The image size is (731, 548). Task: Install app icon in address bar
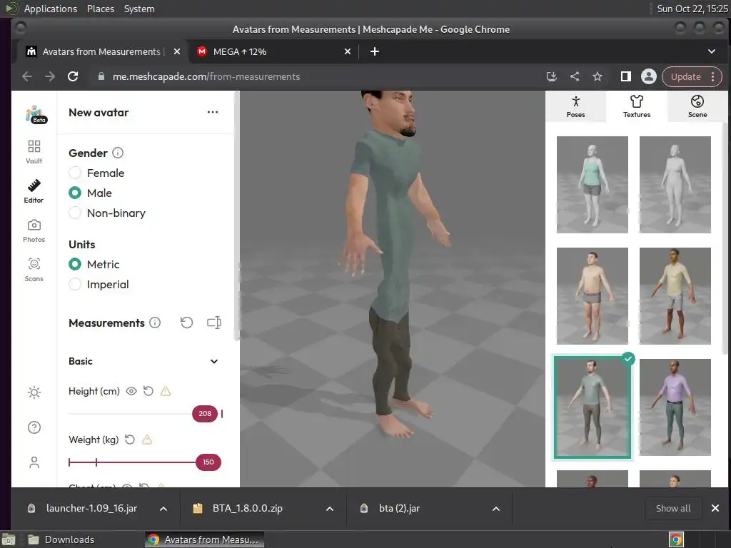(x=552, y=76)
